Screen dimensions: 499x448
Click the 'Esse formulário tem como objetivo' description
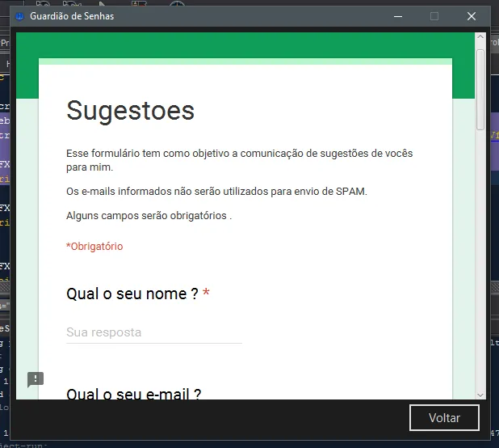tap(239, 160)
